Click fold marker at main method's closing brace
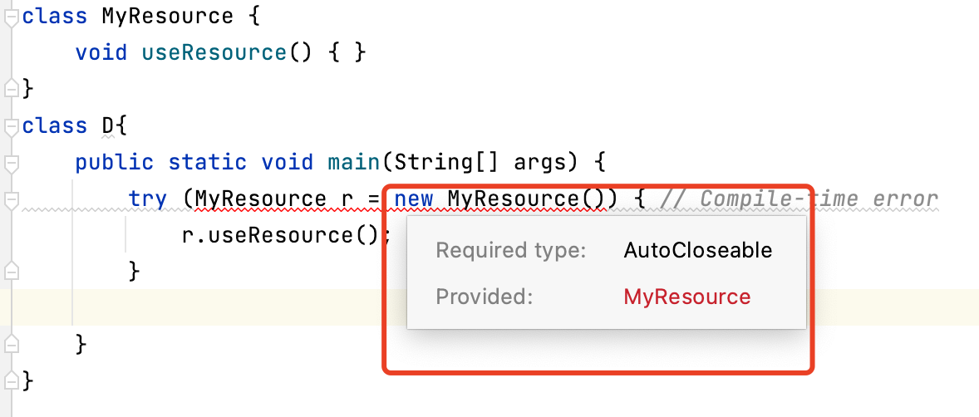The image size is (979, 417). click(x=11, y=342)
